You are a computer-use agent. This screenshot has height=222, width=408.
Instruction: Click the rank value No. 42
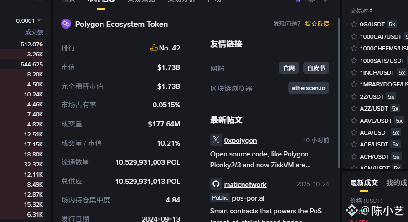[170, 48]
